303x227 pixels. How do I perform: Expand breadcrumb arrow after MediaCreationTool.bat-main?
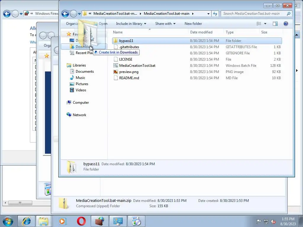(193, 14)
